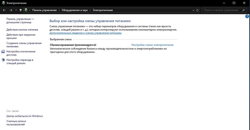Click the power options icon in address bar
Screen dimensions: 250x130
point(26,10)
